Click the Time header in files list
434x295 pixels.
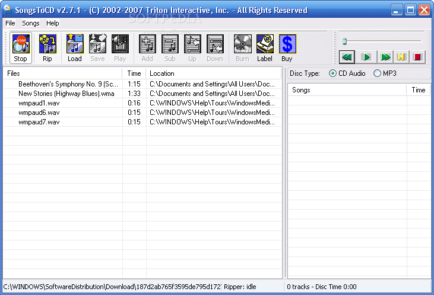tap(134, 73)
